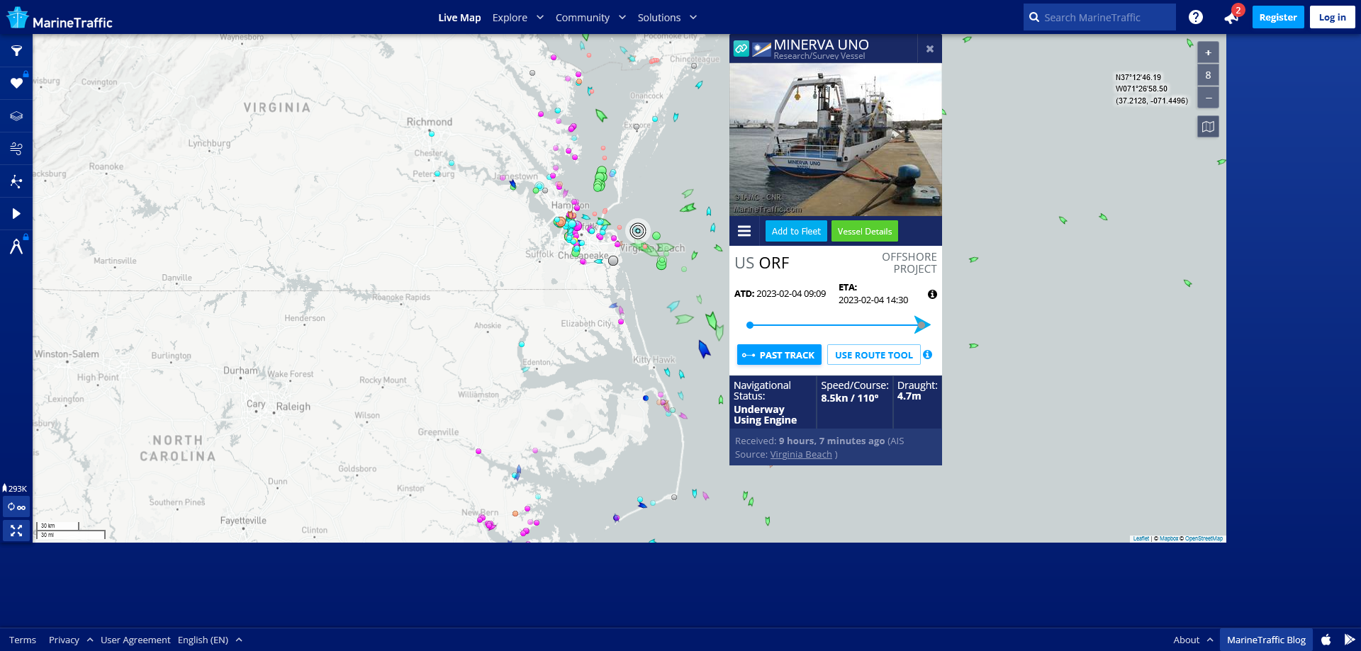Select the English (EN) language option
Viewport: 1361px width, 651px height.
click(203, 640)
